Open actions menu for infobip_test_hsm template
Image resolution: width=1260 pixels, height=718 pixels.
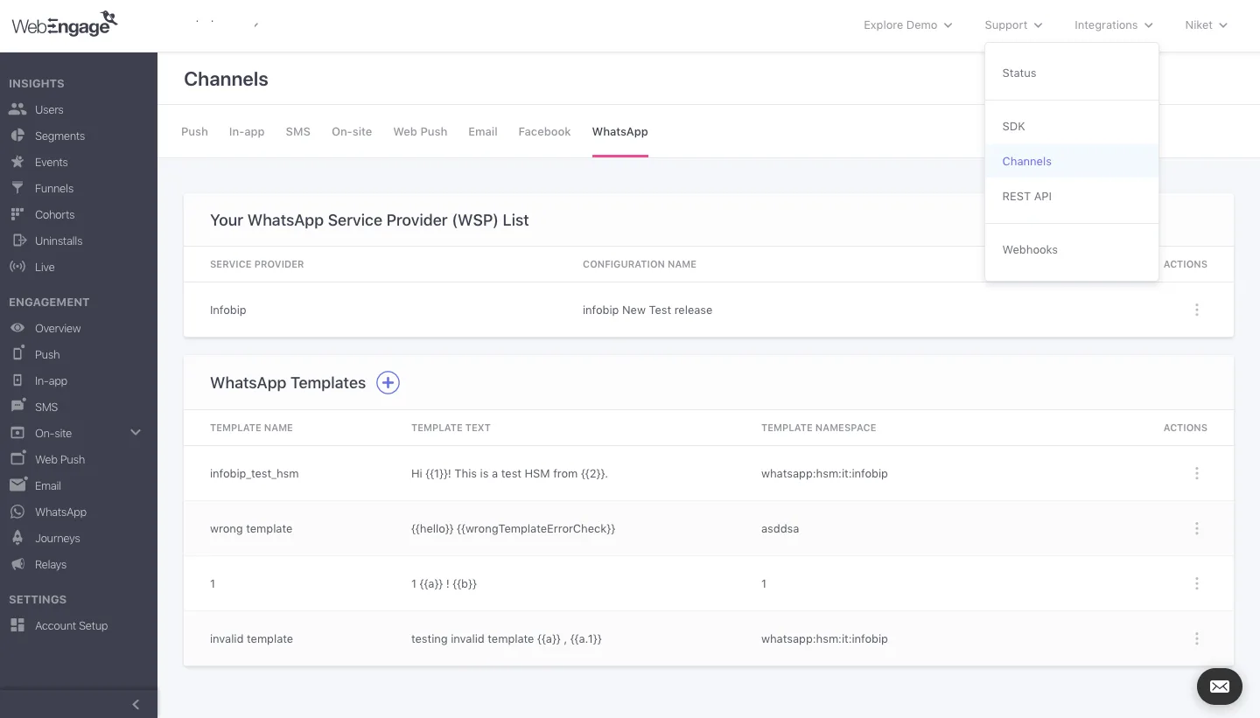pos(1196,473)
